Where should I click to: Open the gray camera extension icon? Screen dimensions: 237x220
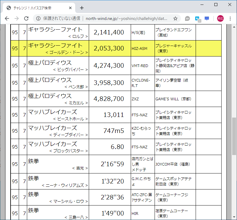tap(187, 18)
